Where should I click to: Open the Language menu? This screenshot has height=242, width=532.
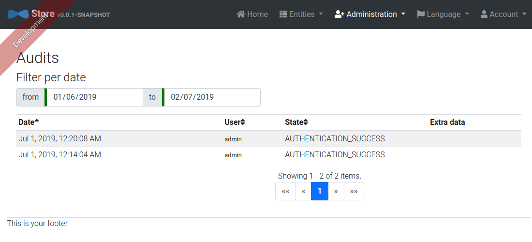pyautogui.click(x=443, y=14)
